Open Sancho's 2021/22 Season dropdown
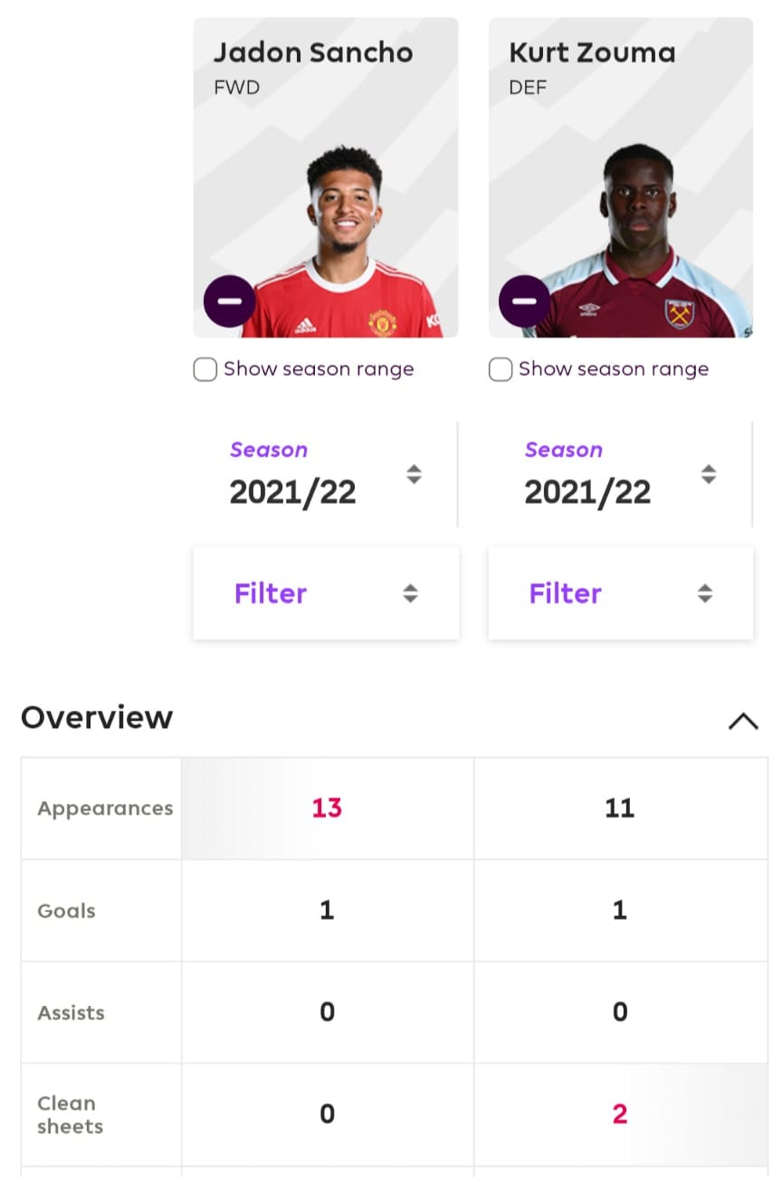782x1177 pixels. click(x=326, y=475)
